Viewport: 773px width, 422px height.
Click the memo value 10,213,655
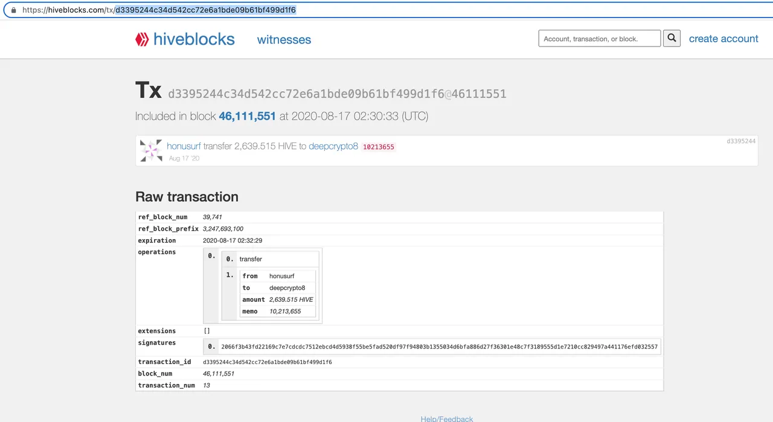pos(285,312)
